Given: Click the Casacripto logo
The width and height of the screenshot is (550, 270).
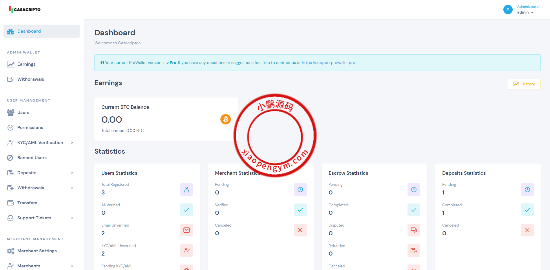Looking at the screenshot, I should point(25,10).
